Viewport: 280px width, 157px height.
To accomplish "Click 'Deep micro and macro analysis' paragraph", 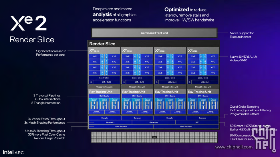I will click(114, 15).
